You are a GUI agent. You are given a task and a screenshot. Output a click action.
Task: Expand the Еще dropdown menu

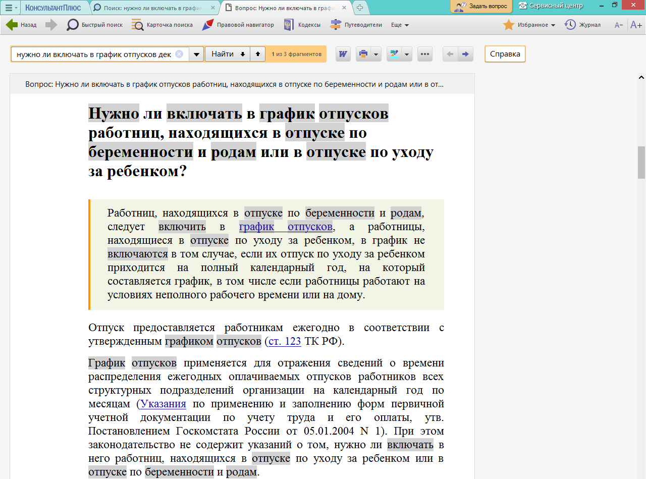tap(400, 25)
